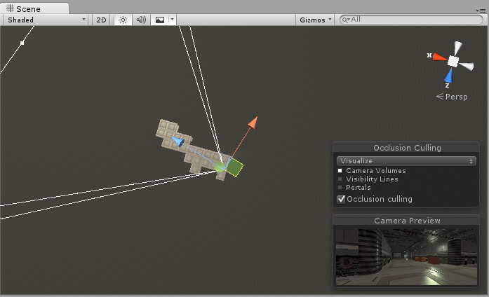489x297 pixels.
Task: Click the blue Z axis cone
Action: coord(448,76)
